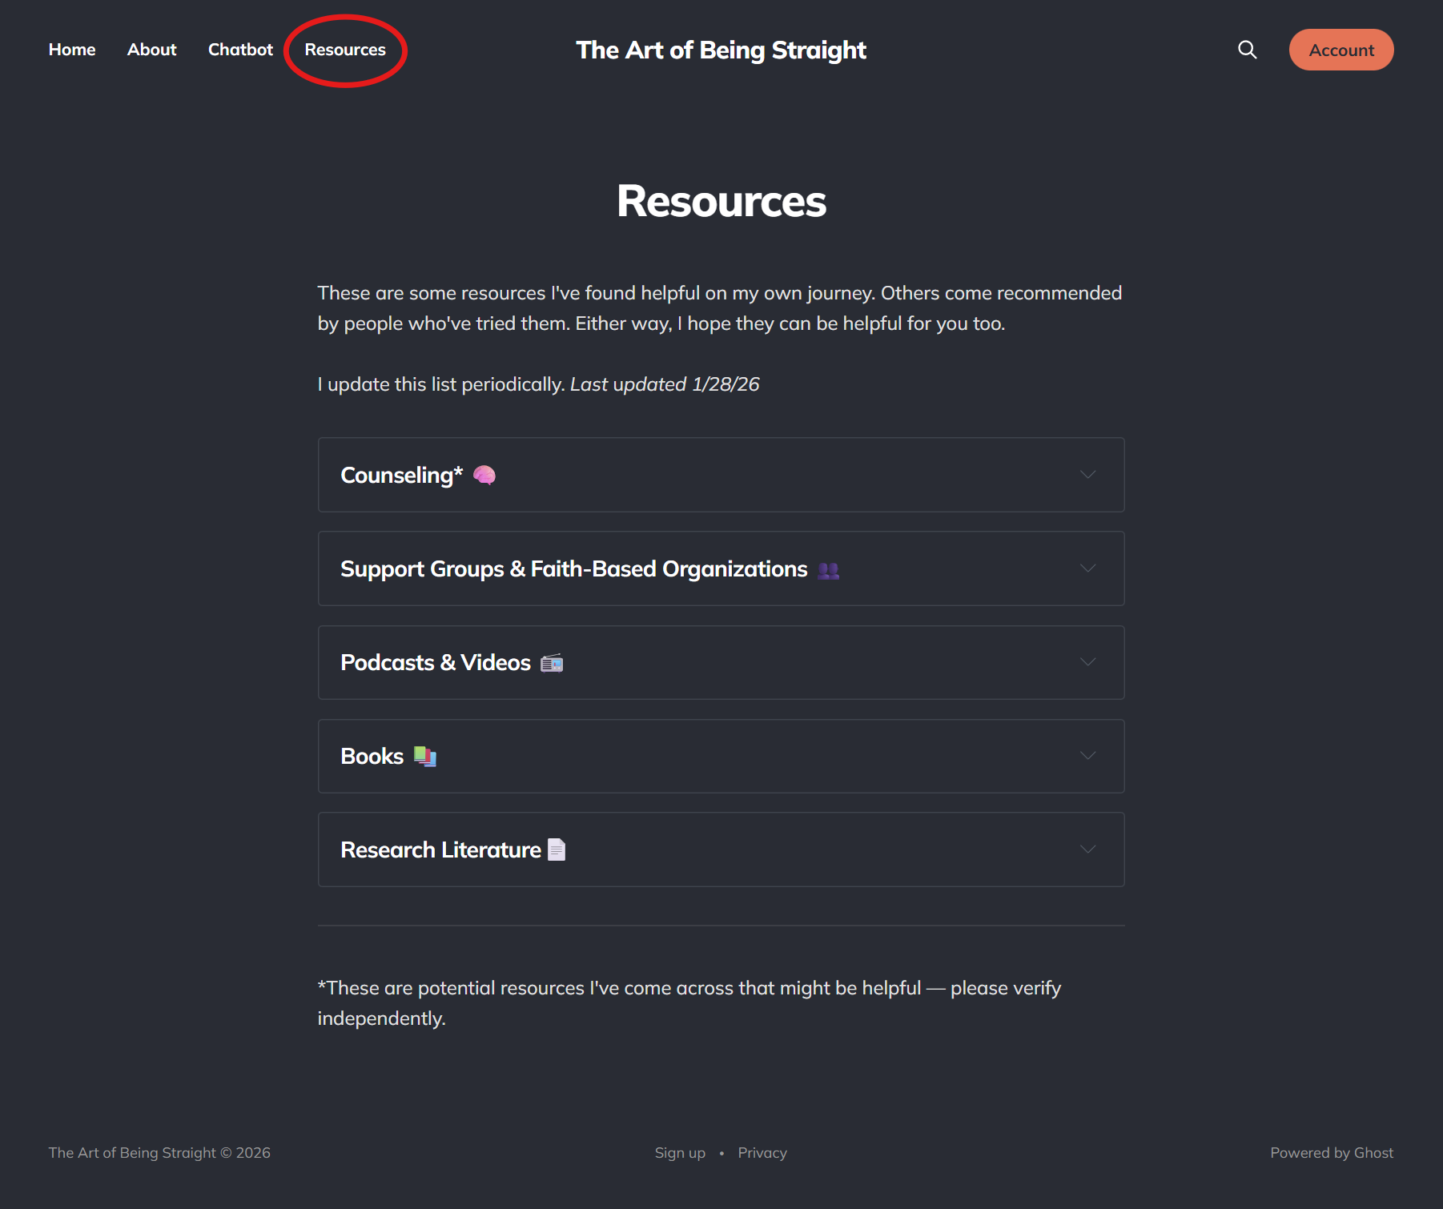Click the search magnifier icon

1247,50
